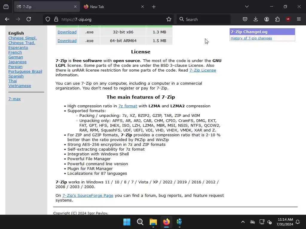Switch language to German
The height and width of the screenshot is (229, 306).
coord(16,57)
